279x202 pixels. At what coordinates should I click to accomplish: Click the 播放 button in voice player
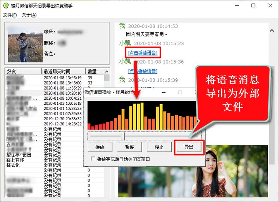click(100, 147)
